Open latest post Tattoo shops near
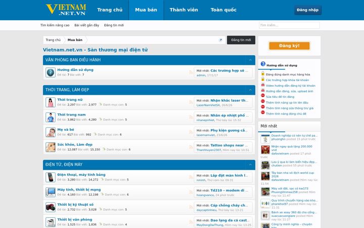This screenshot has width=364, height=228. 229,145
